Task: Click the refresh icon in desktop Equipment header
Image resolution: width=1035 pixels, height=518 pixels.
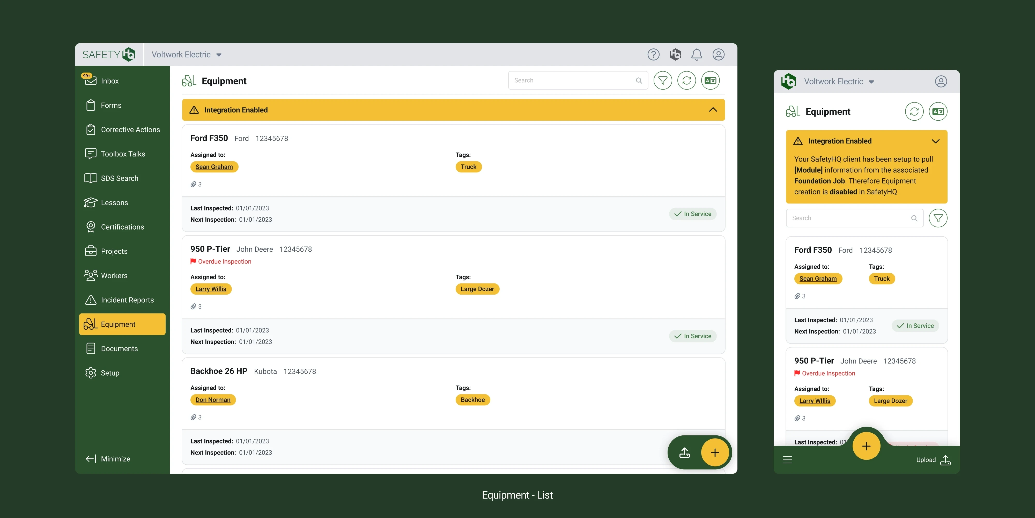Action: (686, 80)
